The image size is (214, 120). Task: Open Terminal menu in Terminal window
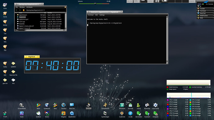click(x=91, y=15)
